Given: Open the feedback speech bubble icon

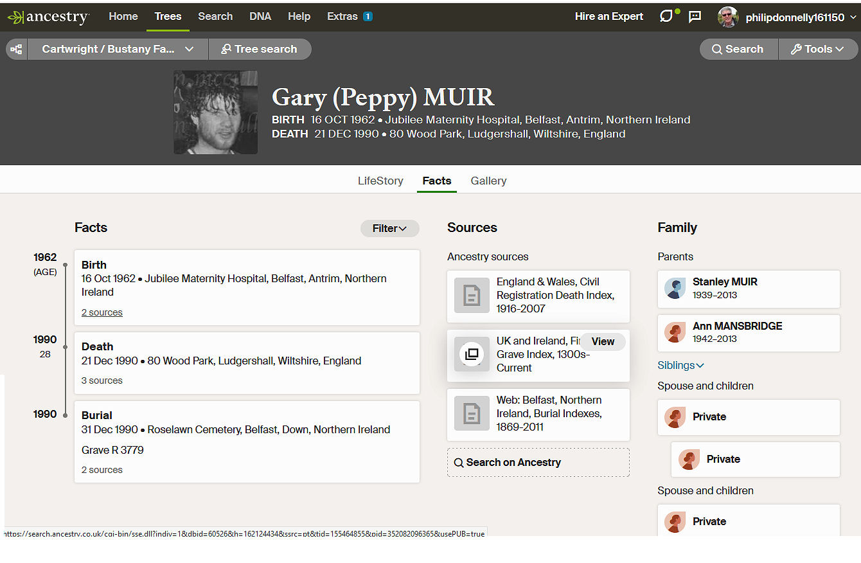Looking at the screenshot, I should pos(667,17).
